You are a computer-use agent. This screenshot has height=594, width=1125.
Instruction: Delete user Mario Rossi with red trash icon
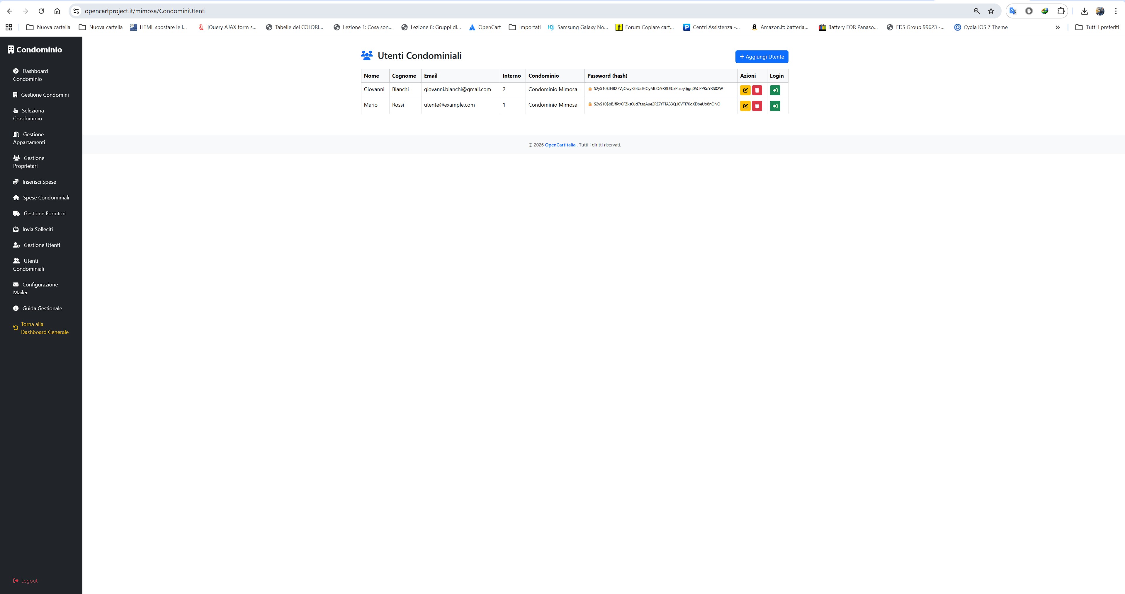[757, 106]
